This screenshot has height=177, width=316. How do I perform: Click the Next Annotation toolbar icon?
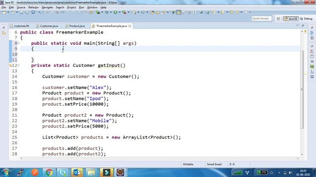(x=214, y=12)
